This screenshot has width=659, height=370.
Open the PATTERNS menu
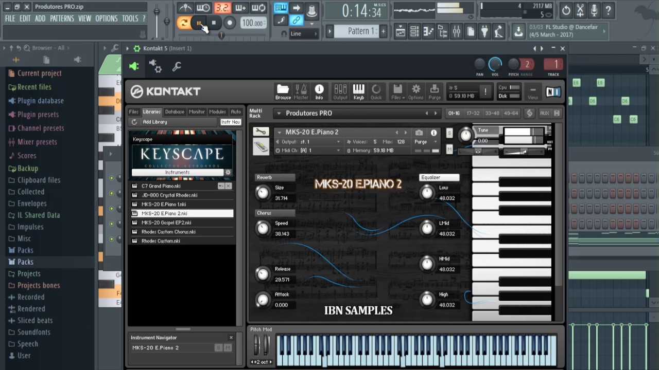click(x=62, y=18)
